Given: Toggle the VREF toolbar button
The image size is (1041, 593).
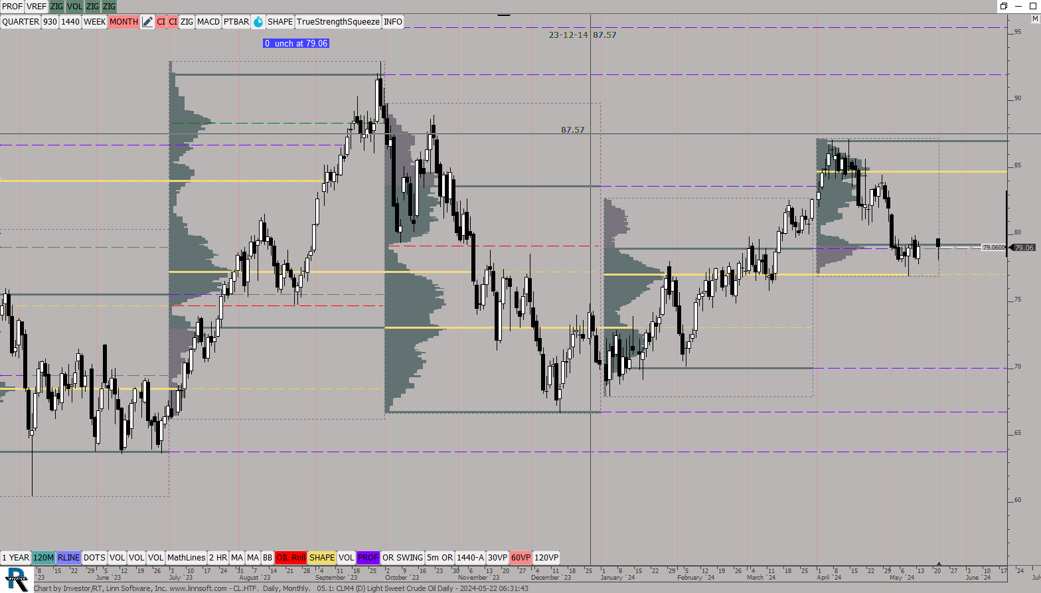Looking at the screenshot, I should pyautogui.click(x=37, y=6).
